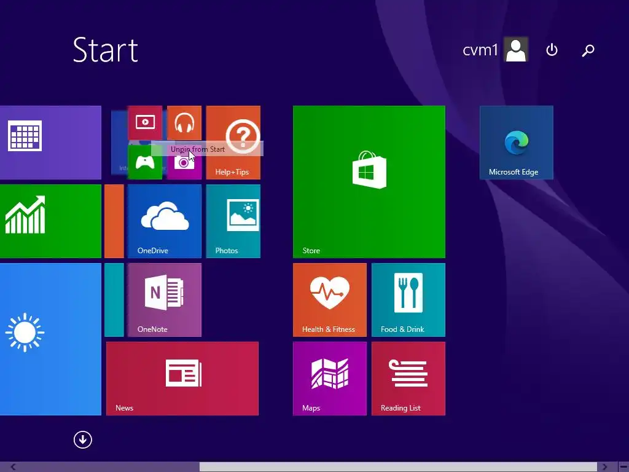Image resolution: width=629 pixels, height=472 pixels.
Task: Open the Reading List tile
Action: [408, 379]
